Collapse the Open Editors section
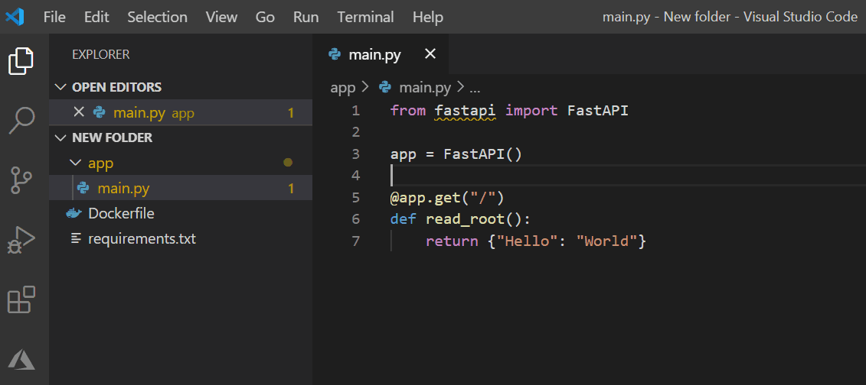The height and width of the screenshot is (385, 866). pos(60,87)
